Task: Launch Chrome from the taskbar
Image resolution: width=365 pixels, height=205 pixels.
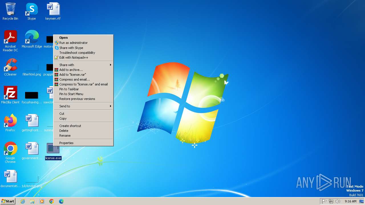Action: [x=52, y=201]
